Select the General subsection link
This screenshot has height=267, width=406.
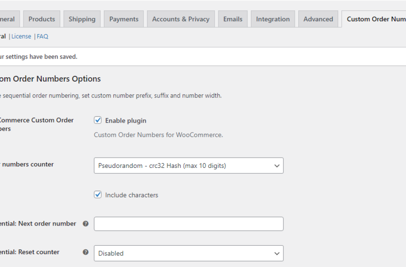[3, 36]
